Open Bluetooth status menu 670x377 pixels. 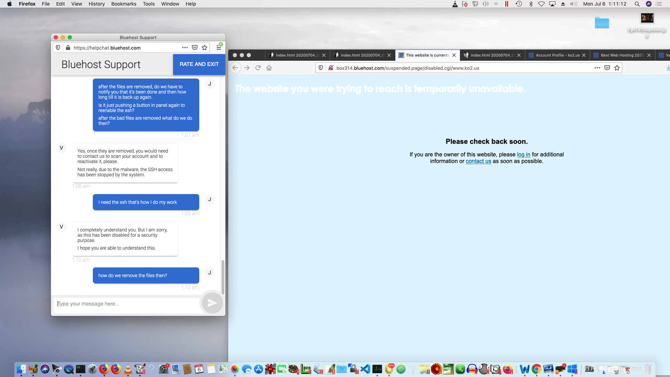[x=531, y=4]
